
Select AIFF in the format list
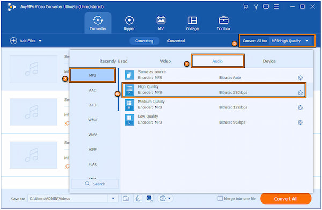[x=92, y=150]
